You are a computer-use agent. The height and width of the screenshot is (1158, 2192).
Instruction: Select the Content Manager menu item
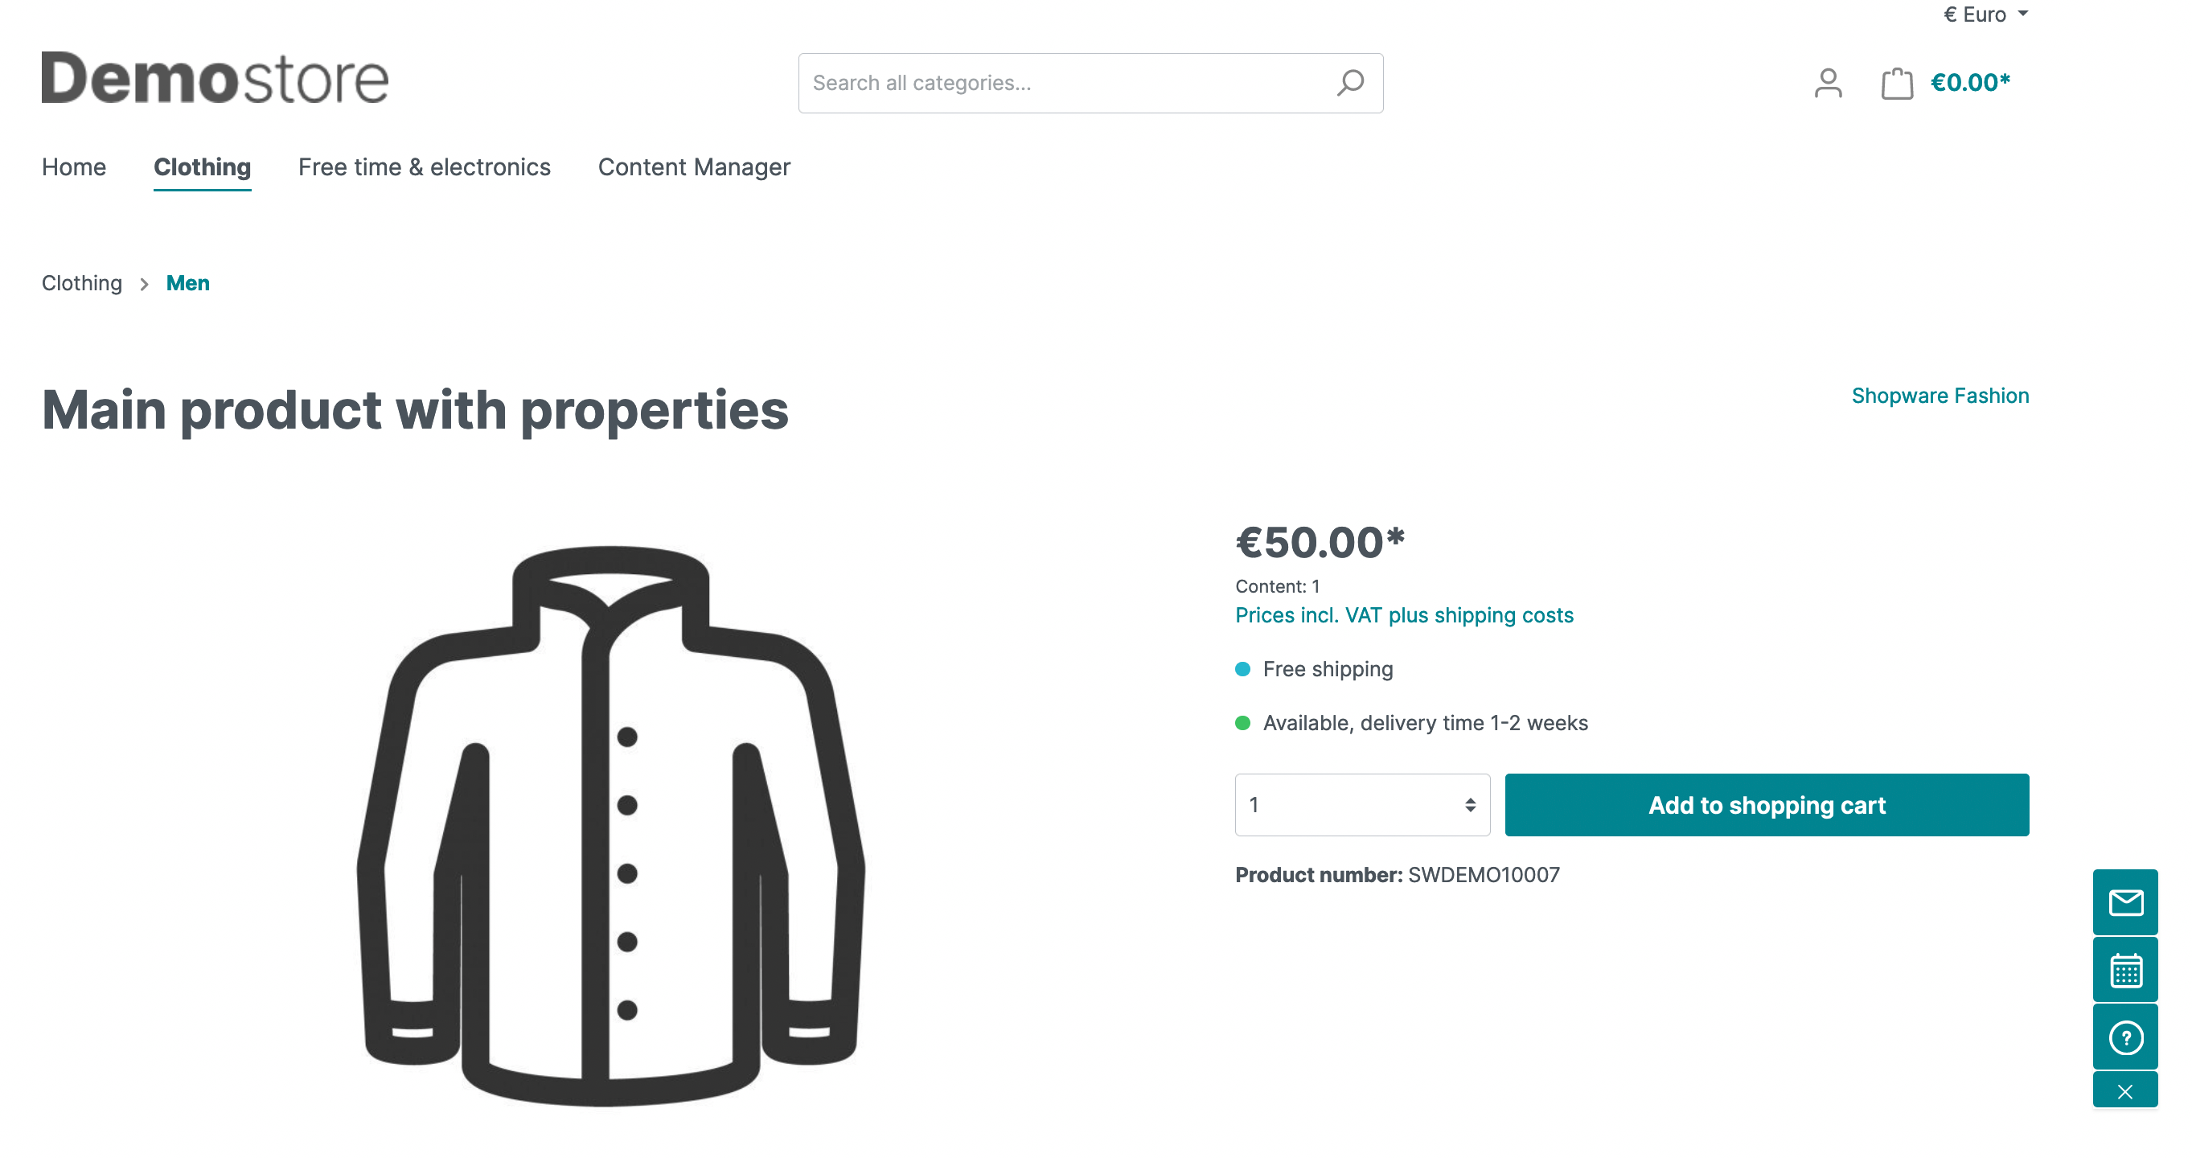(693, 166)
